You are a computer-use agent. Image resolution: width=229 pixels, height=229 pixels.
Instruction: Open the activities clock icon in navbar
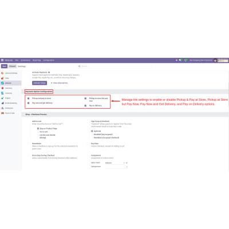(x=185, y=60)
